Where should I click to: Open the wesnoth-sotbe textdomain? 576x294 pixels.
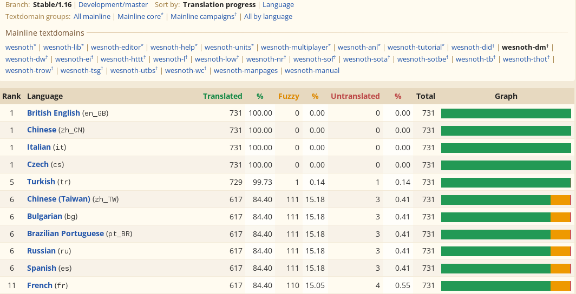point(423,59)
